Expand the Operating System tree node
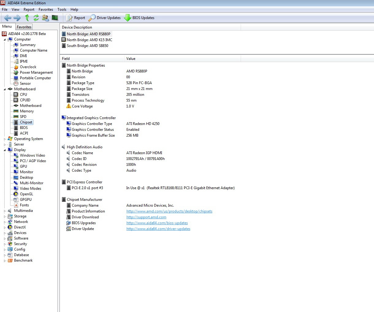Viewport: 374px width, 312px height. click(x=5, y=139)
